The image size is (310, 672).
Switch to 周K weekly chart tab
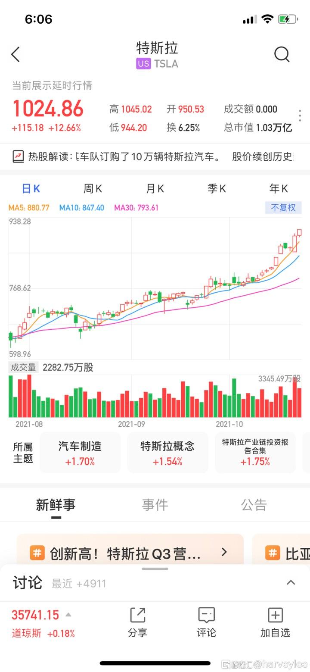pos(93,189)
